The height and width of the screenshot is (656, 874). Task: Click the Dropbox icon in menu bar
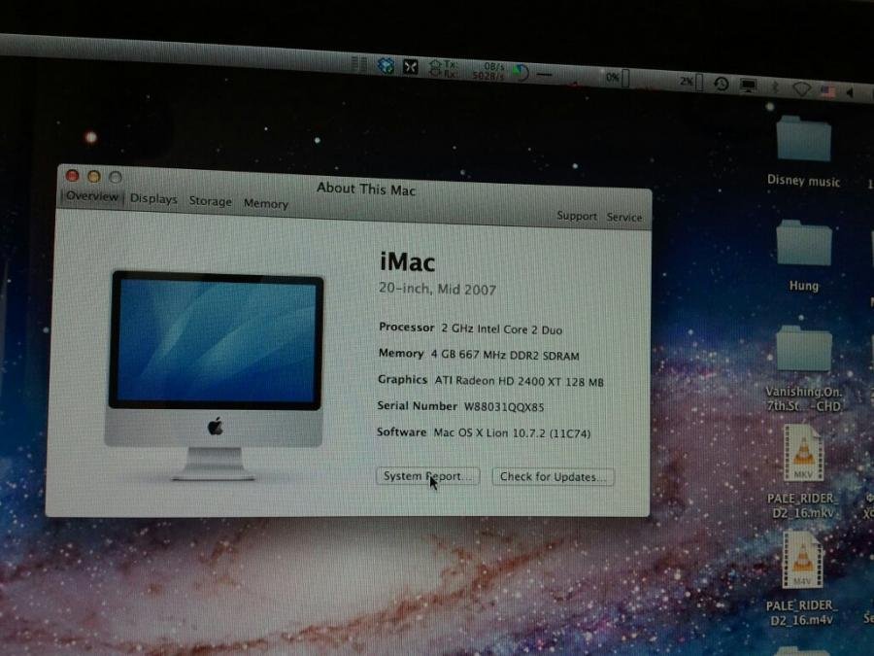click(386, 66)
